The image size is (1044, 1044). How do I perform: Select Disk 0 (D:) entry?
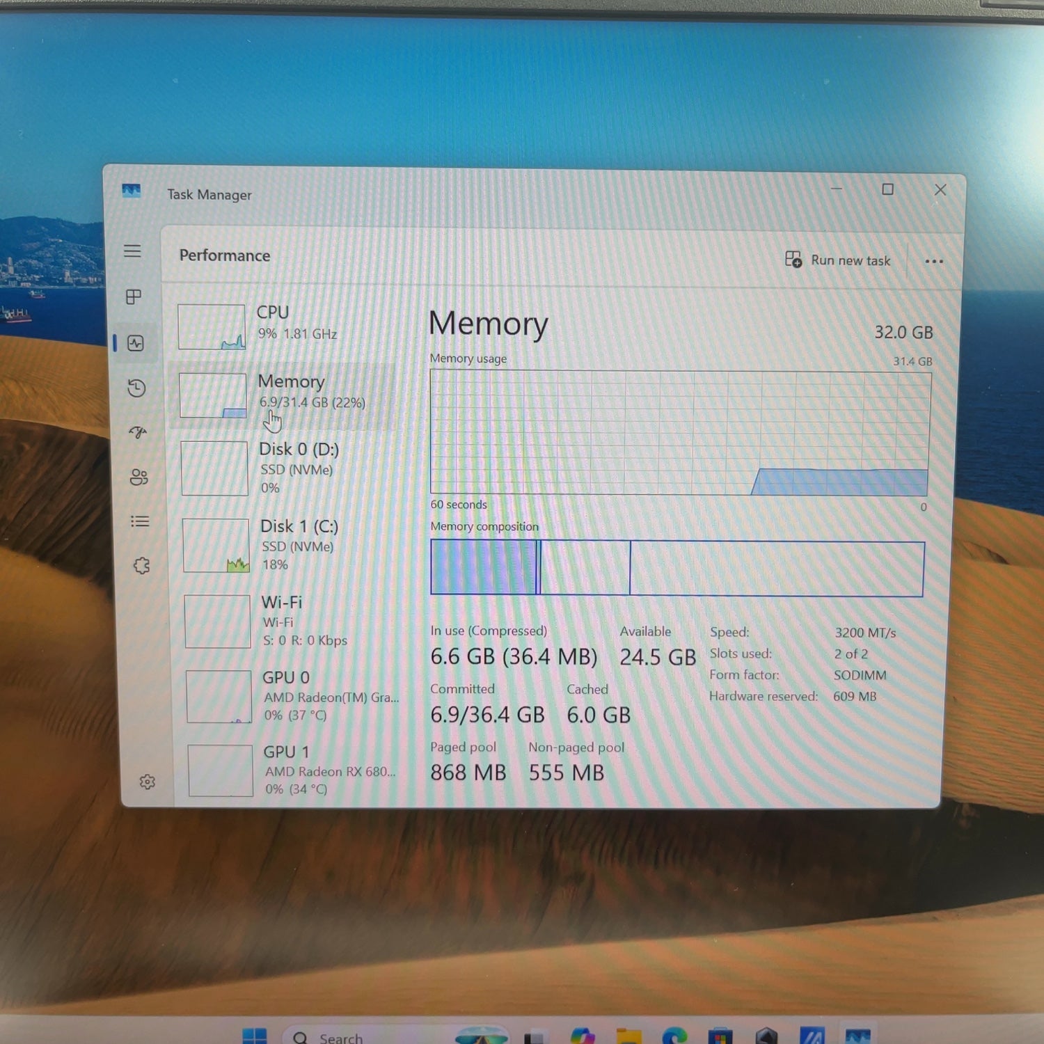pos(287,468)
